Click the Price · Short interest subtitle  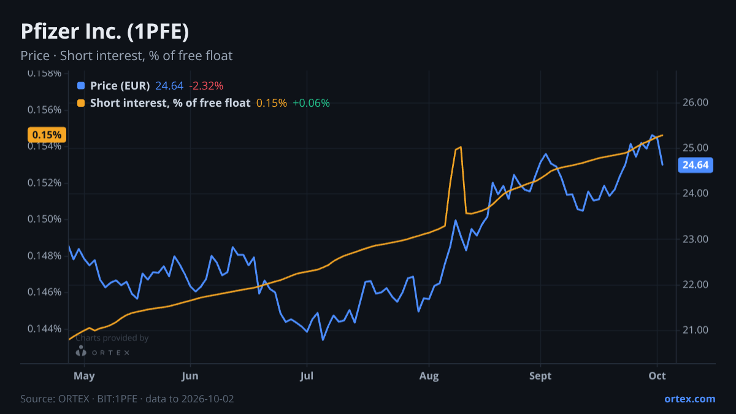click(x=126, y=56)
